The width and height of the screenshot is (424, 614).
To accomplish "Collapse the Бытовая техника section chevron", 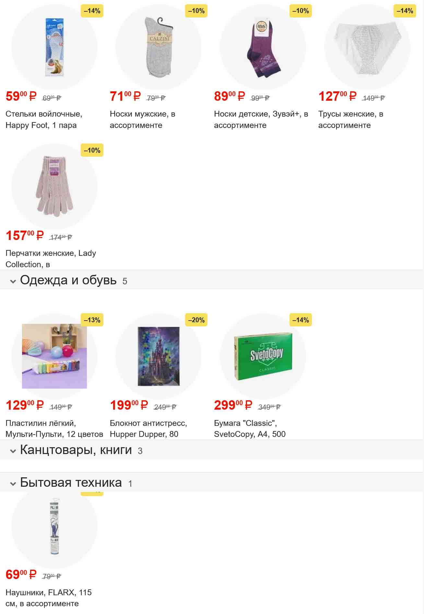I will pos(13,483).
